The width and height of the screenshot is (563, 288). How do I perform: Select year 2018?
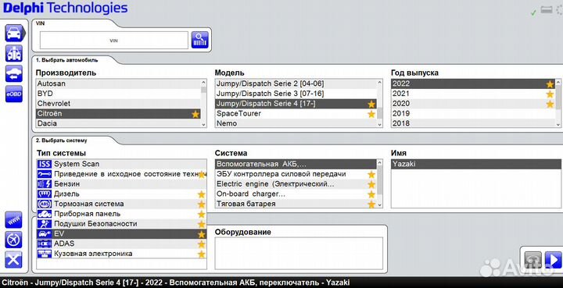(473, 123)
